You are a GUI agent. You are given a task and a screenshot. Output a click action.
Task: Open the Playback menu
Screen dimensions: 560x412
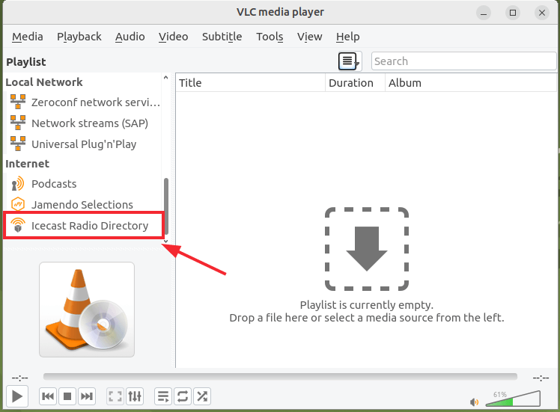(x=79, y=37)
